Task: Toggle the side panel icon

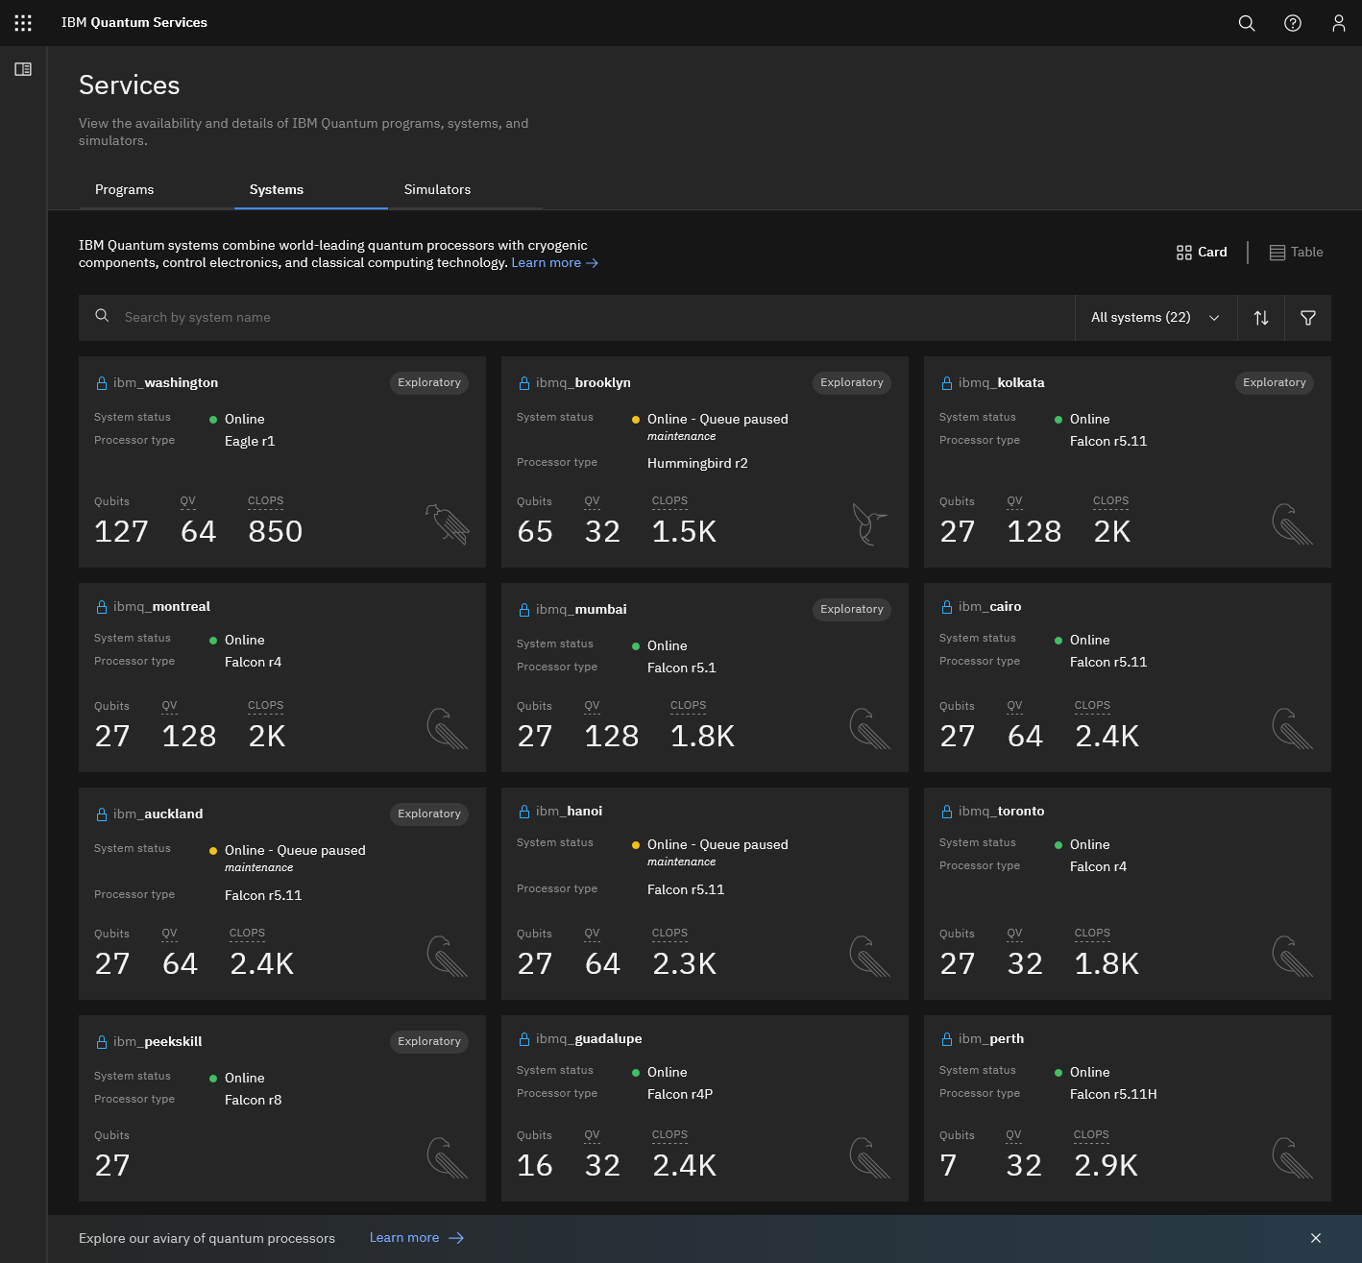Action: pos(23,69)
